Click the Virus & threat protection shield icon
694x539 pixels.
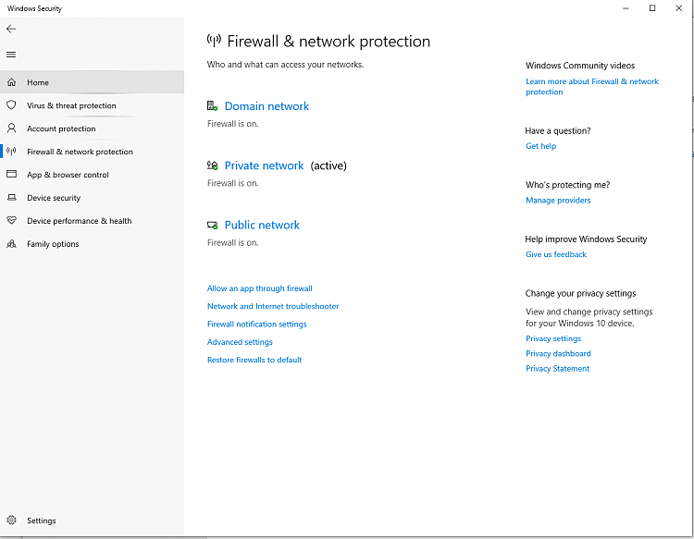click(x=11, y=105)
